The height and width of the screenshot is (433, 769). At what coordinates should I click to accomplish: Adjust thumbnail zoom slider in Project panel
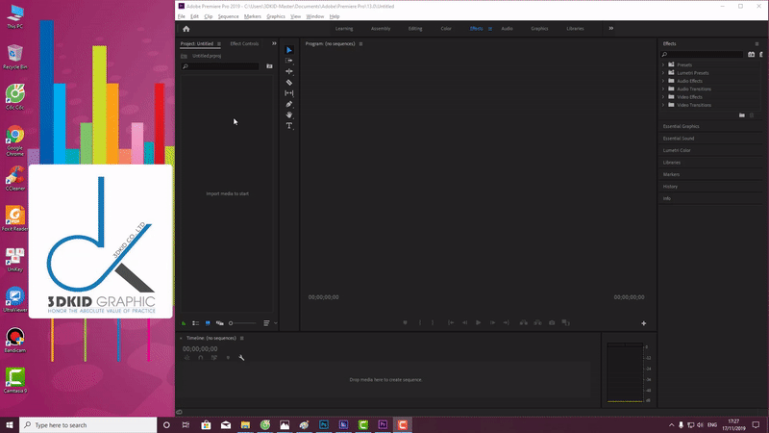[242, 323]
